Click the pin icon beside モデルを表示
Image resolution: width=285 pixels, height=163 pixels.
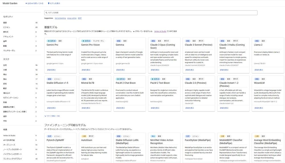pyautogui.click(x=48, y=3)
